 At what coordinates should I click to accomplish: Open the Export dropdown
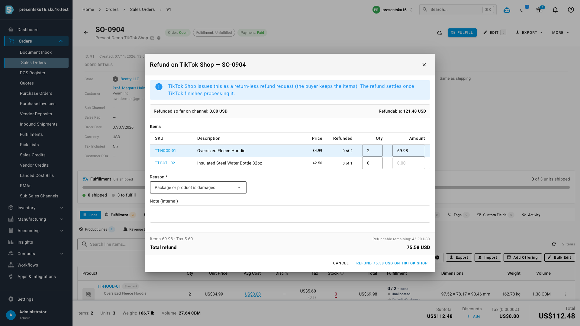[529, 33]
